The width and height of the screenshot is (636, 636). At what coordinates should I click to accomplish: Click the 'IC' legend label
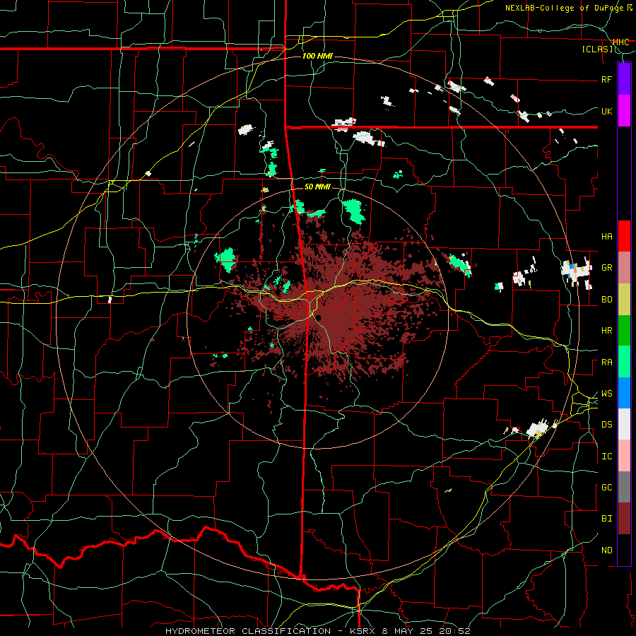607,457
